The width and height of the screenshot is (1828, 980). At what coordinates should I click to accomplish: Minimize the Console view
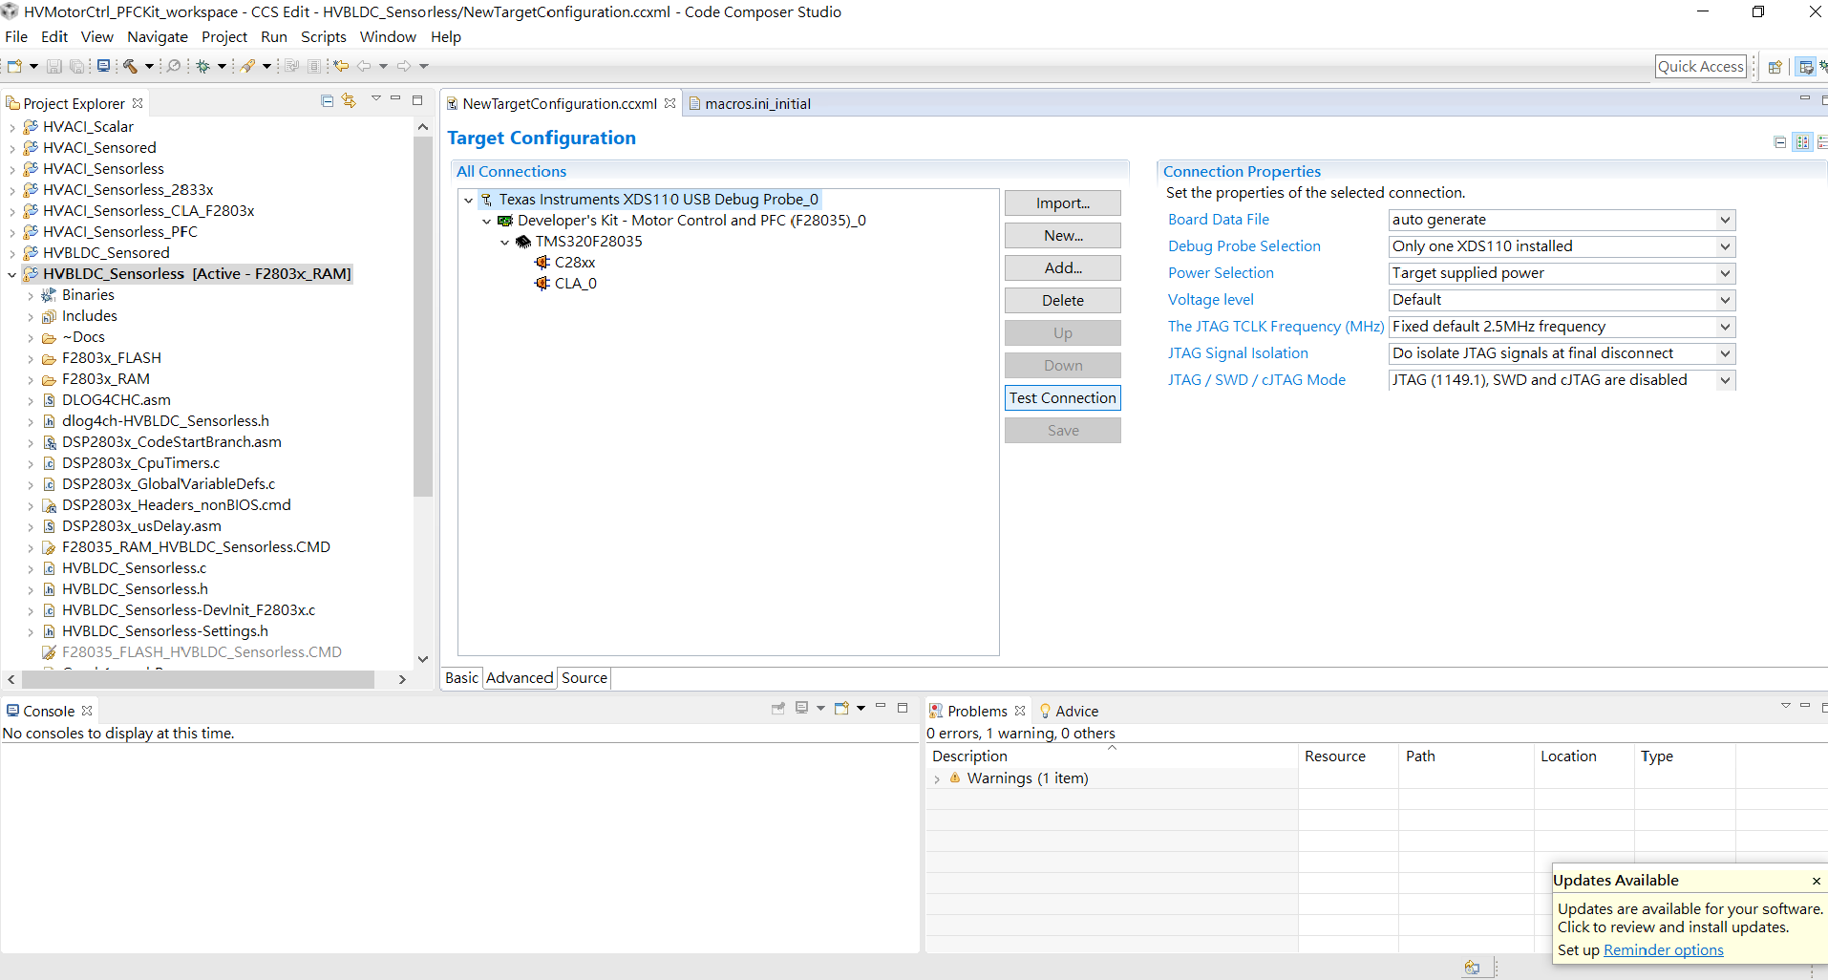pos(881,707)
